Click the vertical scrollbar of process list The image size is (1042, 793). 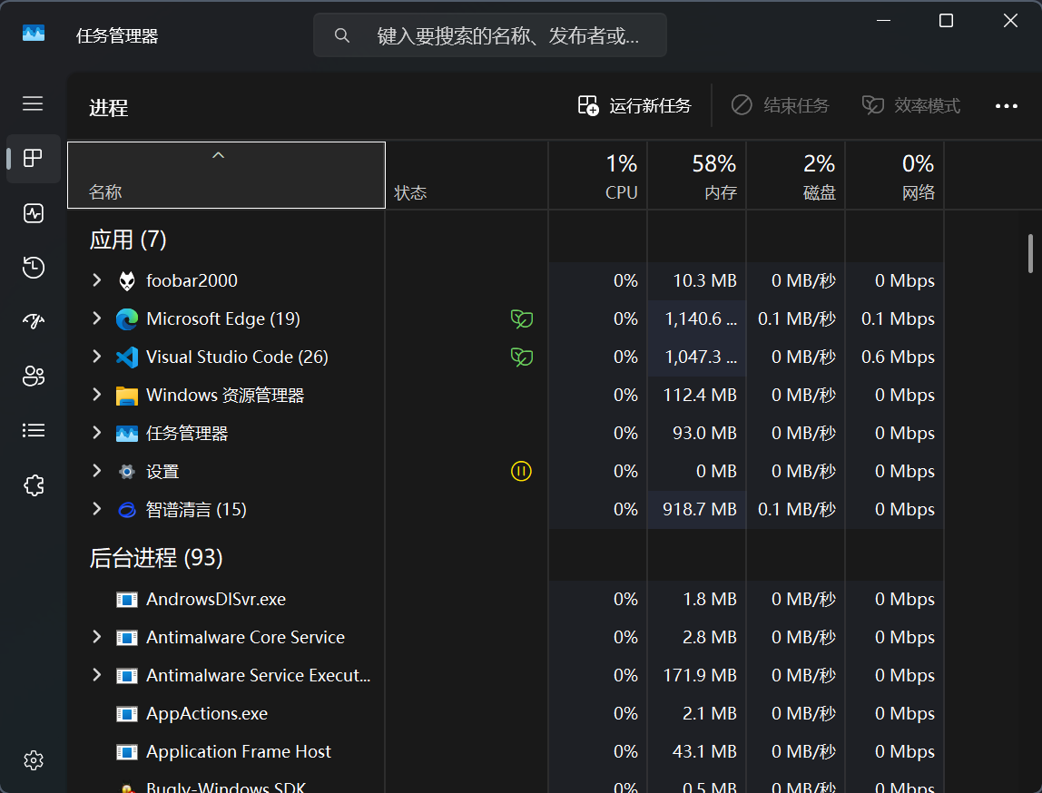[x=1030, y=254]
